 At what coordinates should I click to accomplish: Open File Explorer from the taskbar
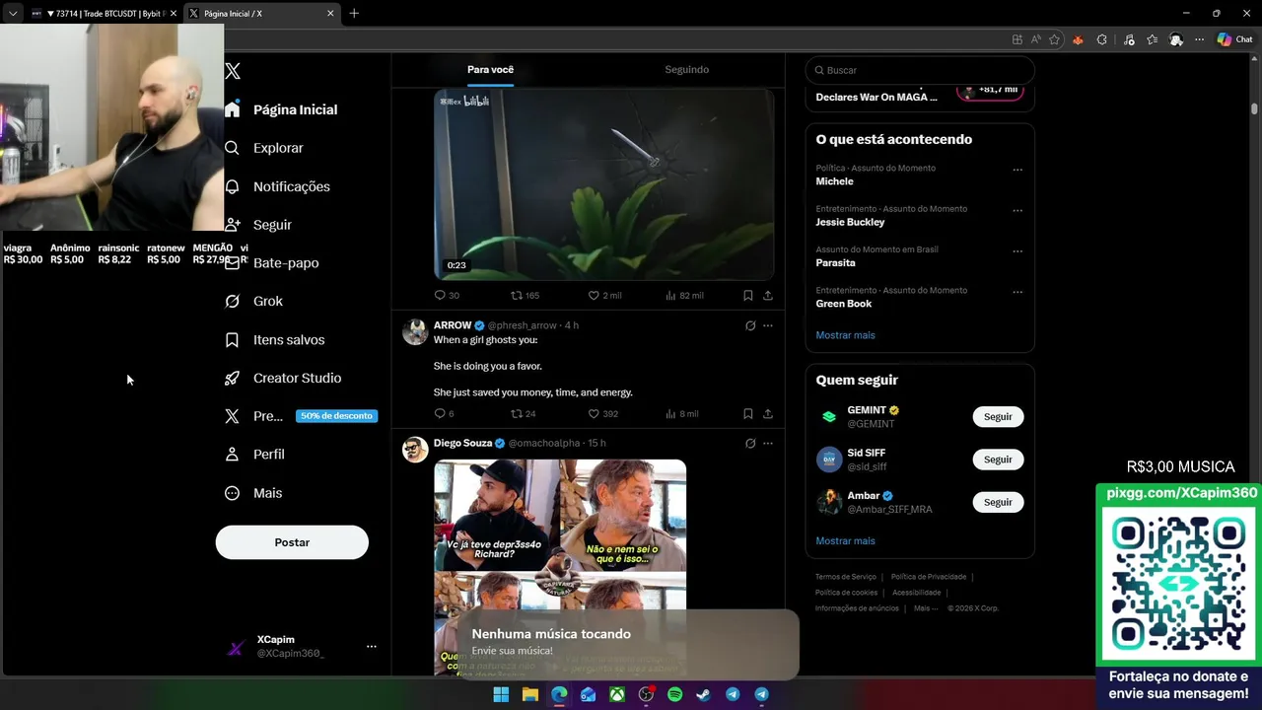[529, 694]
